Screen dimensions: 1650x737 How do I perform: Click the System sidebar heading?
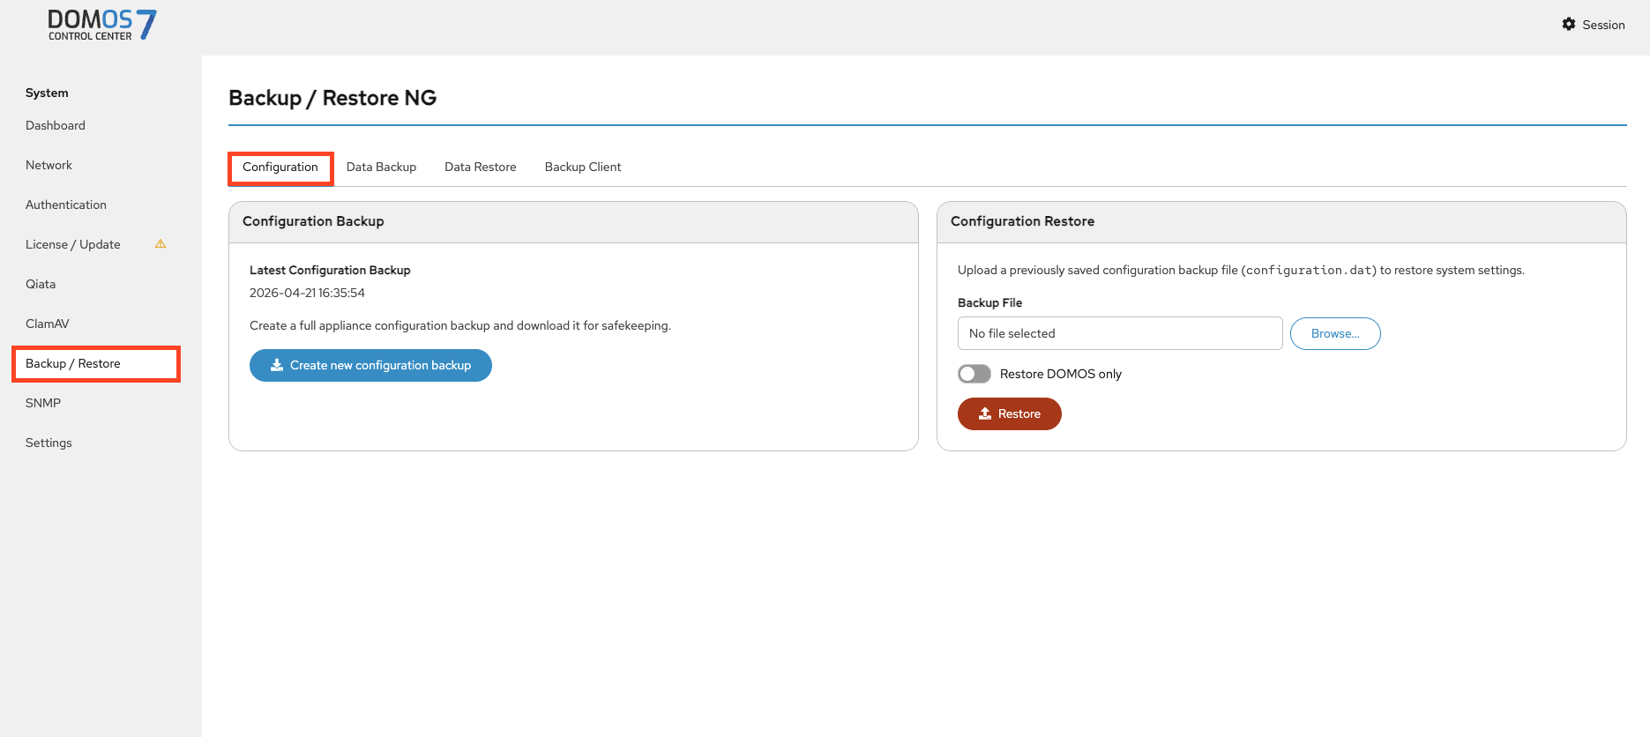[47, 93]
